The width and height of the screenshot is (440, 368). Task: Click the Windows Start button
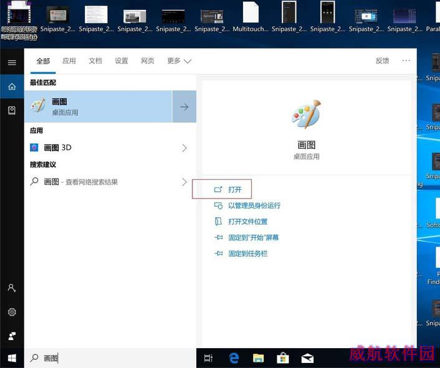tap(12, 358)
